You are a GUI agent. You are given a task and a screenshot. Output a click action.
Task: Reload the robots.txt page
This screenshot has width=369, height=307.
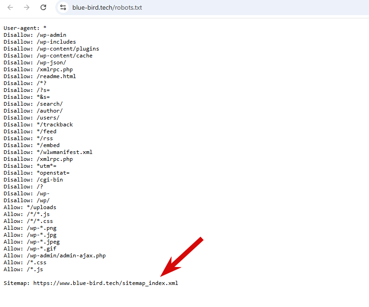click(x=43, y=7)
